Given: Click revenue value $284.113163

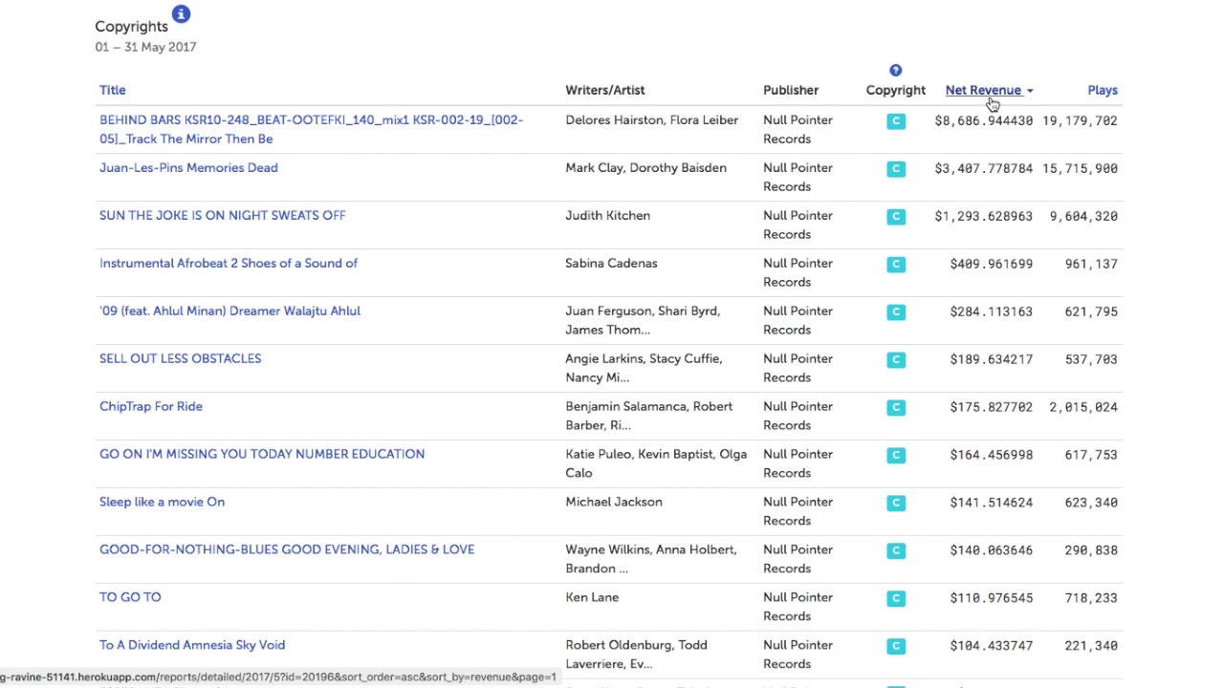Looking at the screenshot, I should [992, 312].
